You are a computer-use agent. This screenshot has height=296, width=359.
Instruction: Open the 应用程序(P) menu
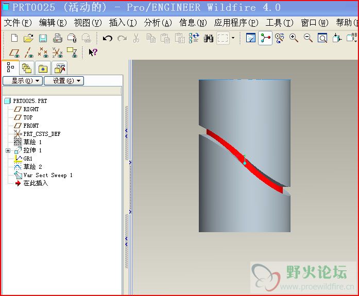(236, 23)
